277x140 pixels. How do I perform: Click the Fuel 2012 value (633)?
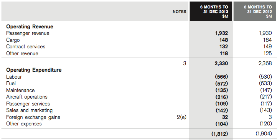click(265, 83)
